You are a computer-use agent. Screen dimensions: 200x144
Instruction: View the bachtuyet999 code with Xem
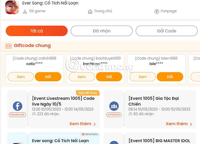coord(82,77)
